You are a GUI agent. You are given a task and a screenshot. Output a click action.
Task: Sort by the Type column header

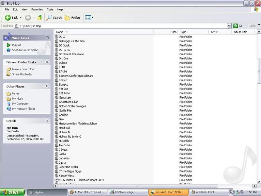pyautogui.click(x=193, y=32)
